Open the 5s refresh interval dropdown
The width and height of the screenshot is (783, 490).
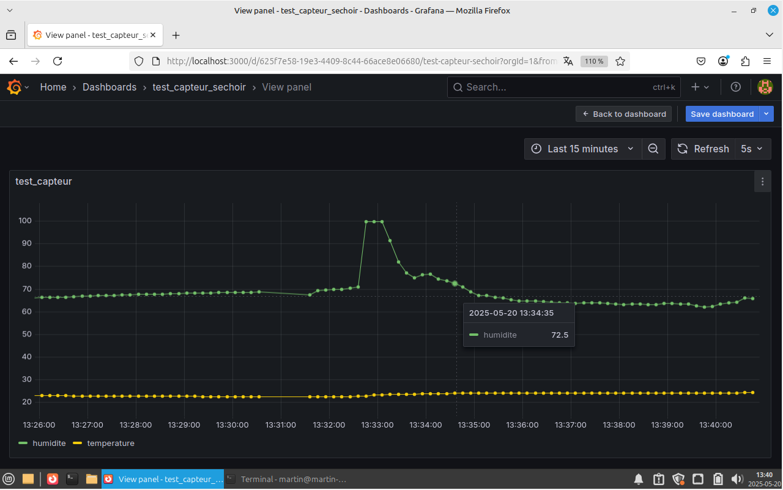[x=752, y=149]
